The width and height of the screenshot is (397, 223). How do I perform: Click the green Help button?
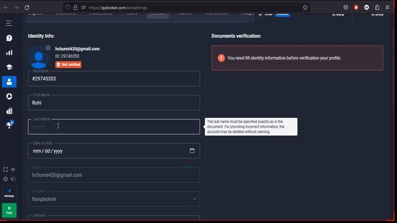(9, 211)
